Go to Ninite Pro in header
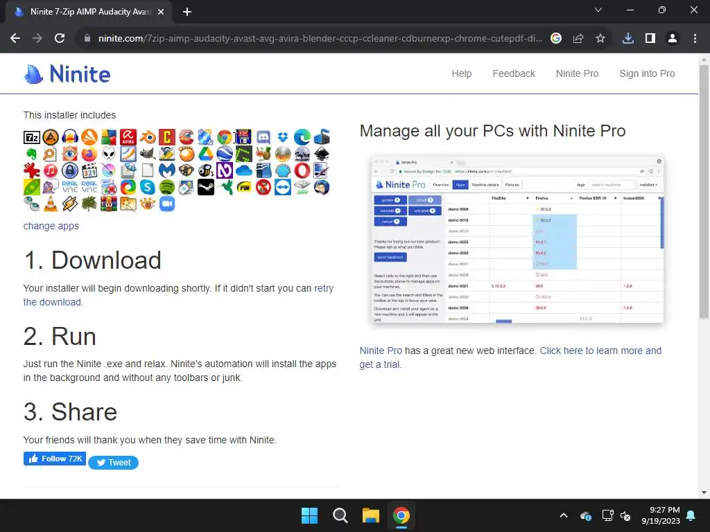Viewport: 710px width, 532px height. point(577,73)
